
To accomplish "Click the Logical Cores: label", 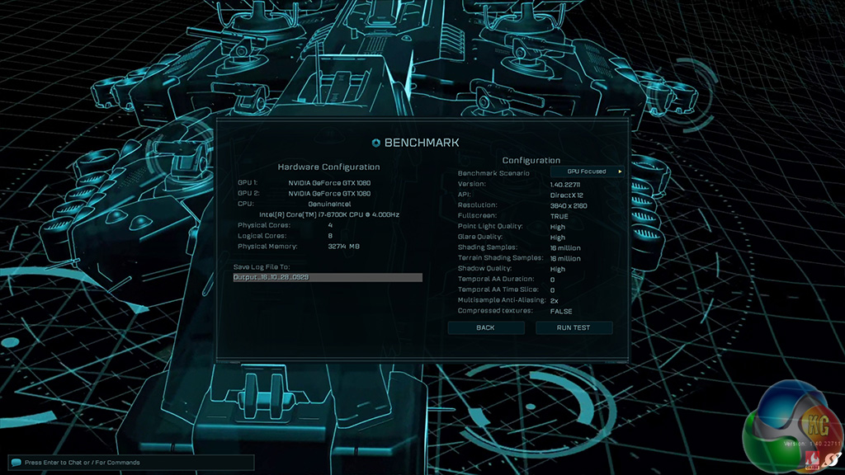I will pyautogui.click(x=262, y=236).
